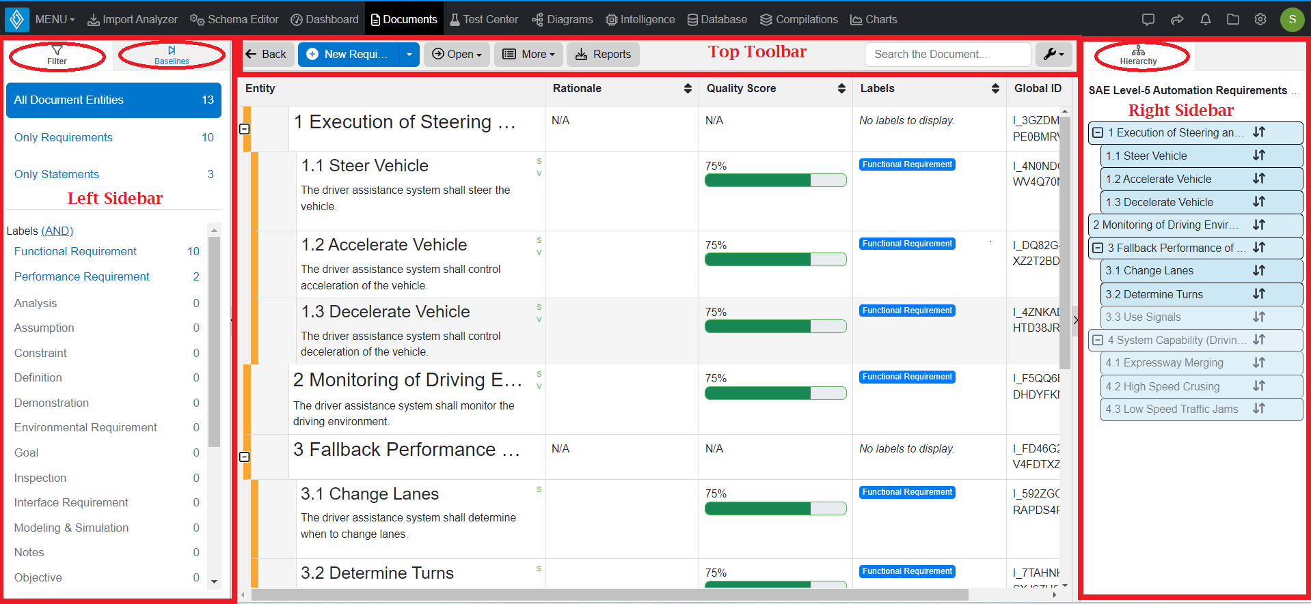
Task: Collapse 4 System Capability in the hierarchy
Action: [x=1098, y=340]
